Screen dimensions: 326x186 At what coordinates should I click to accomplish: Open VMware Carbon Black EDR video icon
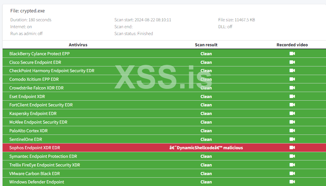292,174
